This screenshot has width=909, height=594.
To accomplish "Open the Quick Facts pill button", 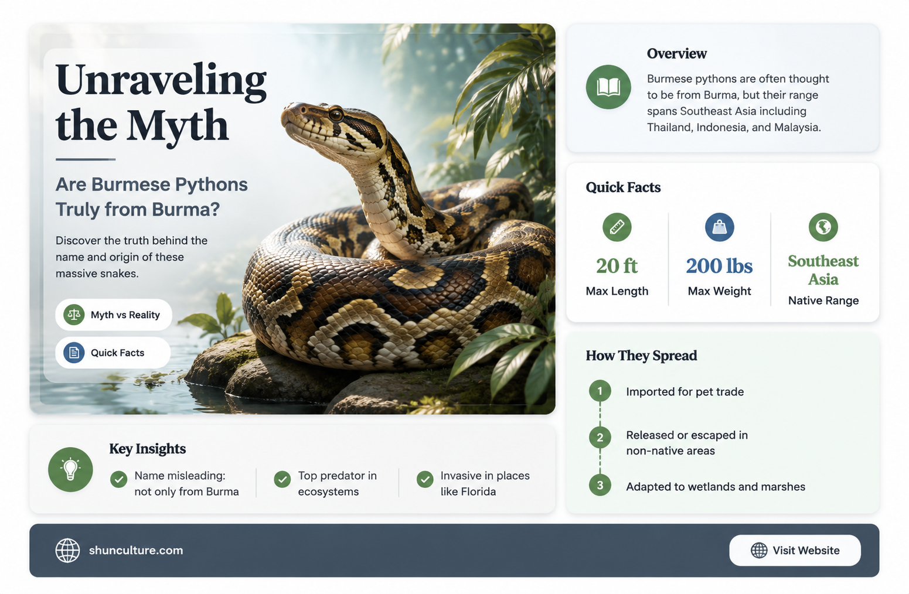I will coord(113,353).
